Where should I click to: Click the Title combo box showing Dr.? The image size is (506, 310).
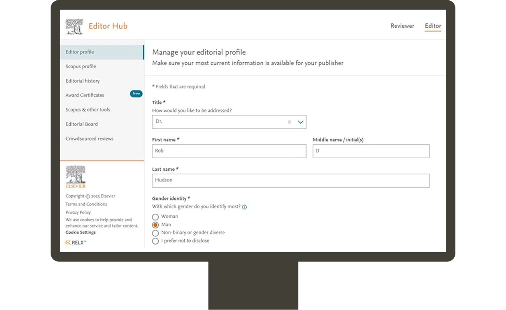pos(229,122)
